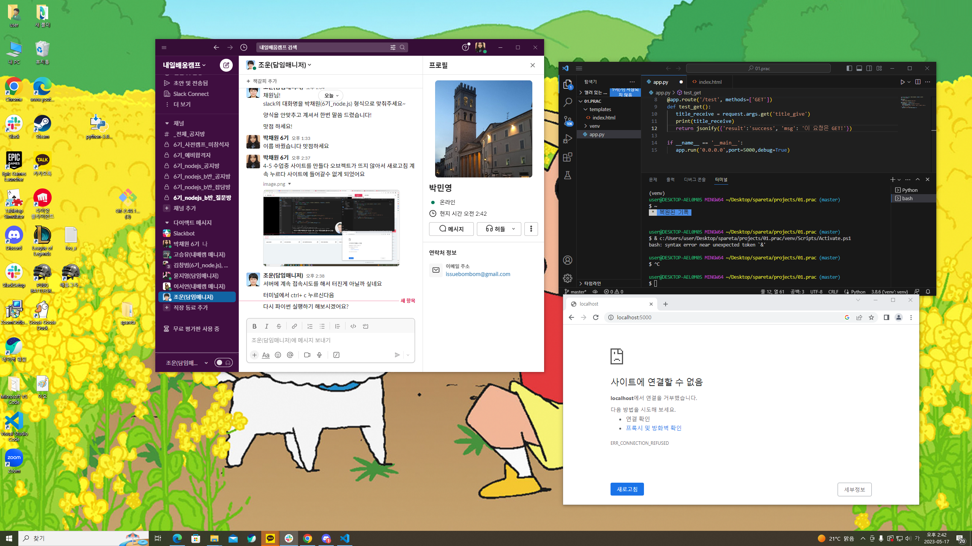
Task: Open VS Code Testing flask icon
Action: 568,175
